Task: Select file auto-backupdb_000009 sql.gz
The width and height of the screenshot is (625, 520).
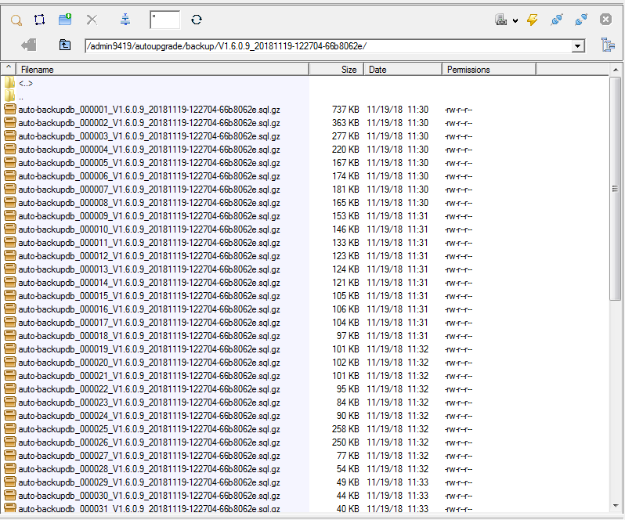Action: [x=149, y=216]
